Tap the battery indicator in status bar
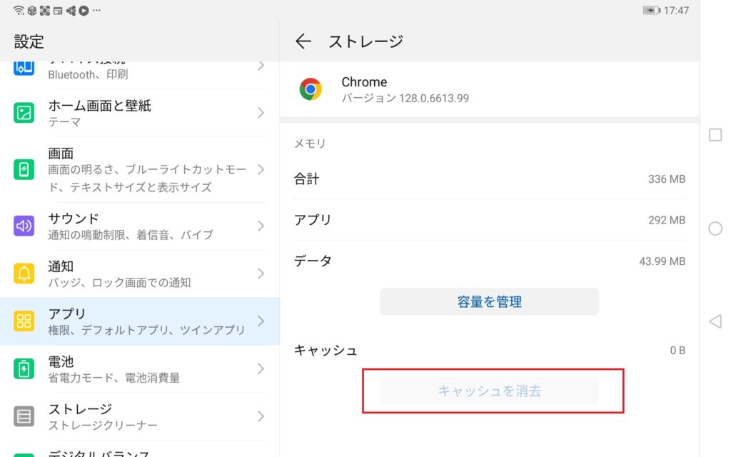731x457 pixels. point(651,10)
